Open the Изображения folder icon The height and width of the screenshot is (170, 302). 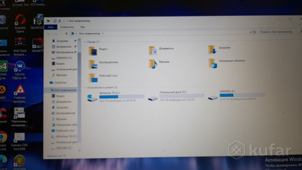93,65
